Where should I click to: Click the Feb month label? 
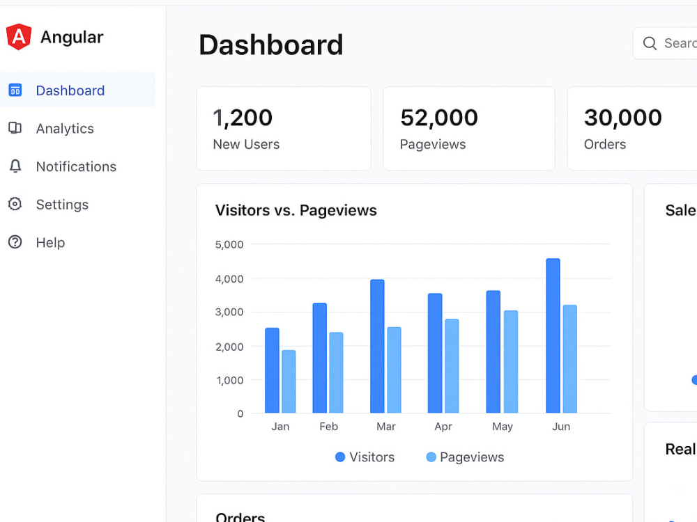(x=328, y=427)
